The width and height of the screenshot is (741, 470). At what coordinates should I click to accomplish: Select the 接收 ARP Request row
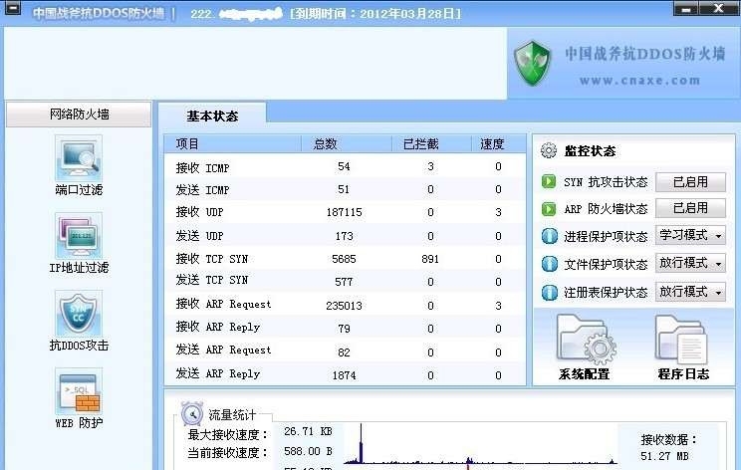tap(345, 305)
